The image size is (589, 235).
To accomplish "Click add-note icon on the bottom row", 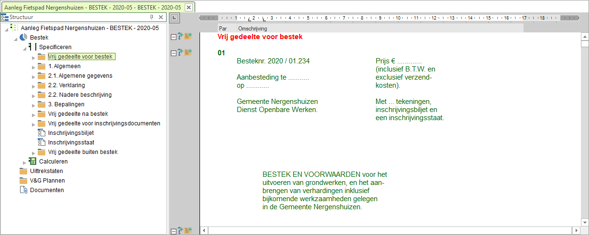I will [x=188, y=230].
